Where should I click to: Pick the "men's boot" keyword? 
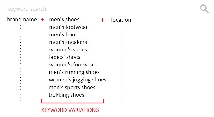(63, 35)
